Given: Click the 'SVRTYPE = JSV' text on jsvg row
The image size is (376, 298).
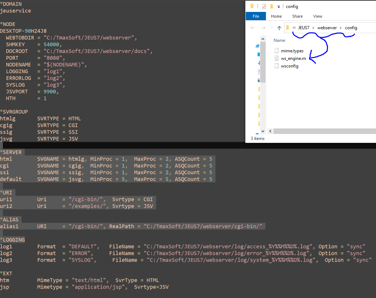Looking at the screenshot, I should [x=57, y=139].
